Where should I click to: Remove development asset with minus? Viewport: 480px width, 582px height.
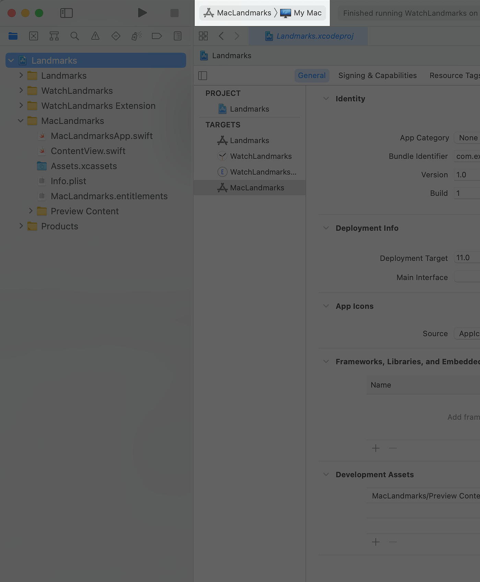point(393,542)
